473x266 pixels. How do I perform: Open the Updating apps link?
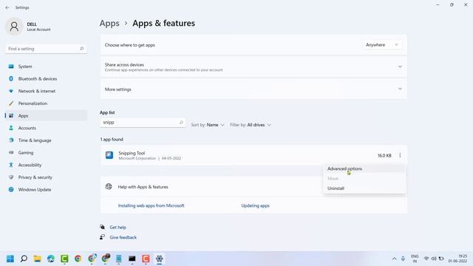(x=255, y=205)
